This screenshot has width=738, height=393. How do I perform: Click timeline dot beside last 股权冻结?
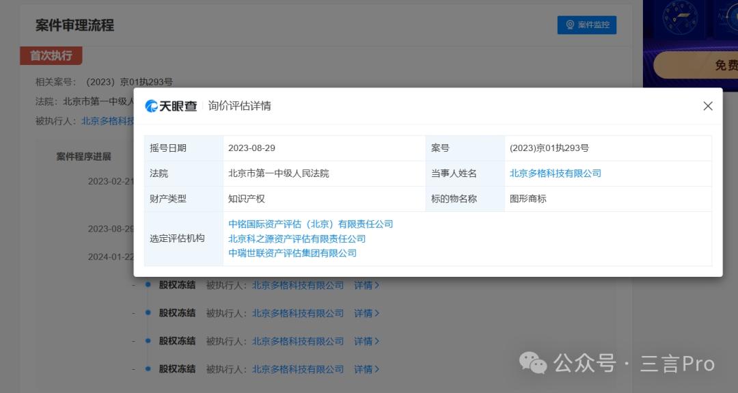pos(148,369)
